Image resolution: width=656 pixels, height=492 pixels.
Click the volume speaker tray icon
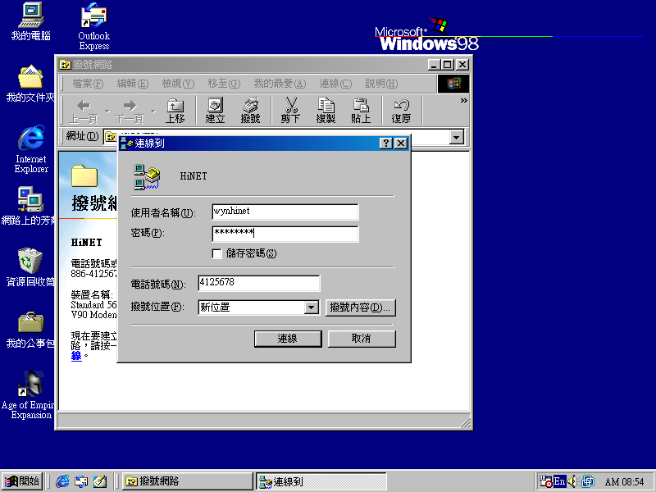572,481
